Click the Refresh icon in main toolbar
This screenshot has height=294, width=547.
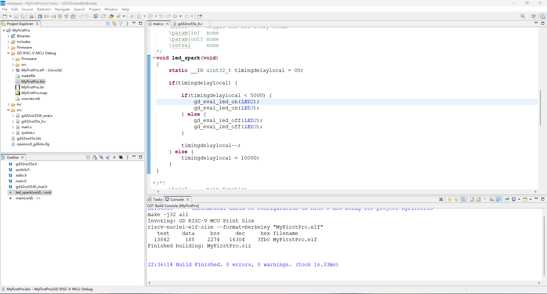[x=103, y=16]
